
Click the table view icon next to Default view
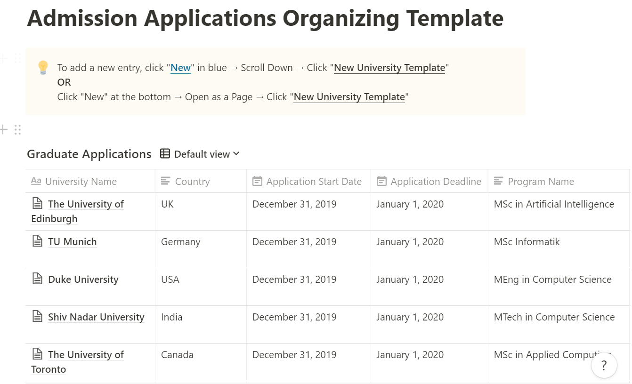pyautogui.click(x=165, y=154)
